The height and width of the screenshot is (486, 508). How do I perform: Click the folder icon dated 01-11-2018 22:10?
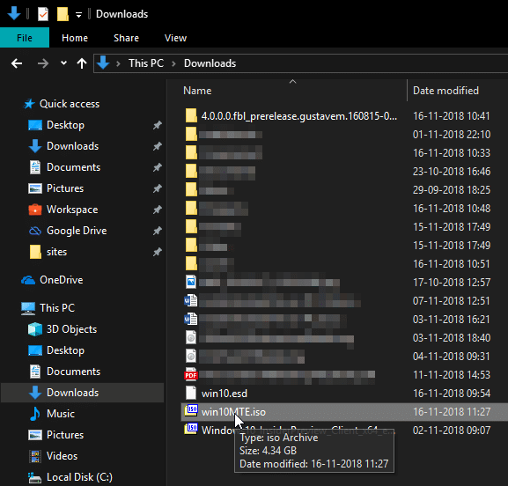click(x=191, y=134)
